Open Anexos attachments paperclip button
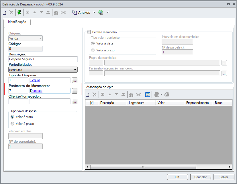This screenshot has height=184, width=237. click(x=81, y=12)
